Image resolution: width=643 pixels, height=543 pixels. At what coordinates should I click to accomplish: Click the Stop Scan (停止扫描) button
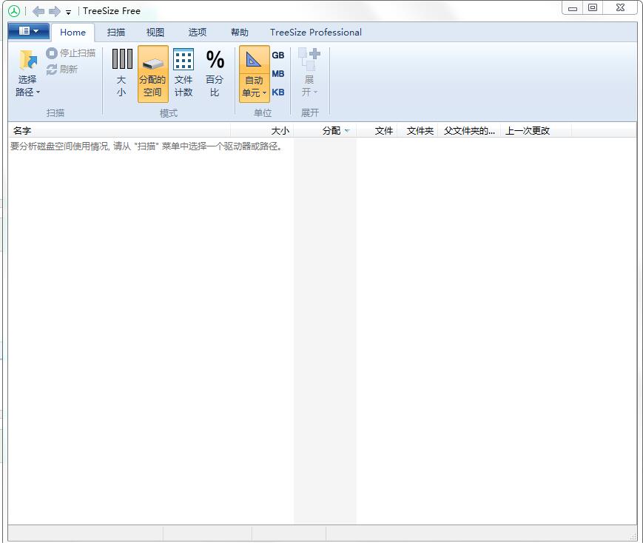(71, 53)
